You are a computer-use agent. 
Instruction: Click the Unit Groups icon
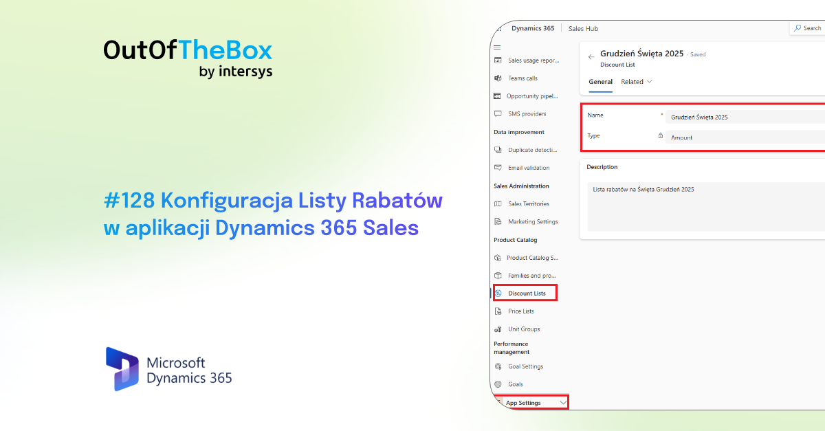pyautogui.click(x=499, y=329)
